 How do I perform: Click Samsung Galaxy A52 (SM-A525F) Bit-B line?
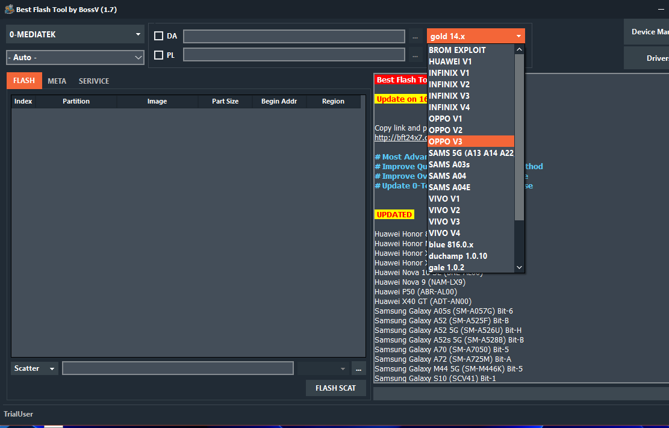click(441, 320)
